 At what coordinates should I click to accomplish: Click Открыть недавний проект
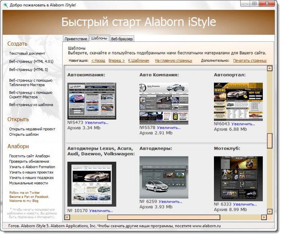tap(32, 129)
